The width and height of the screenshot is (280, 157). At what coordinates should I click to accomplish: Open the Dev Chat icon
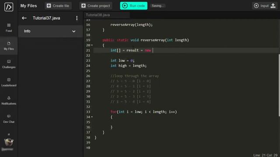pyautogui.click(x=9, y=119)
